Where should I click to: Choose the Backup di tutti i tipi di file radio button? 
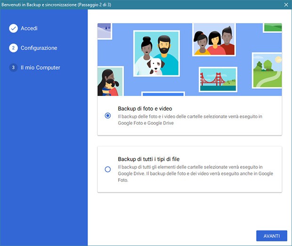(x=108, y=169)
